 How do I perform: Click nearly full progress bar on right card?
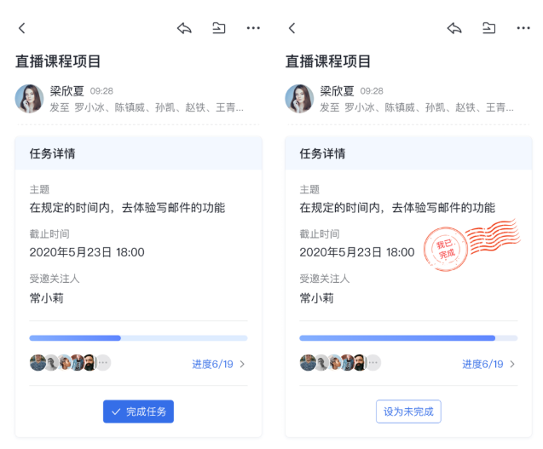[x=408, y=338]
